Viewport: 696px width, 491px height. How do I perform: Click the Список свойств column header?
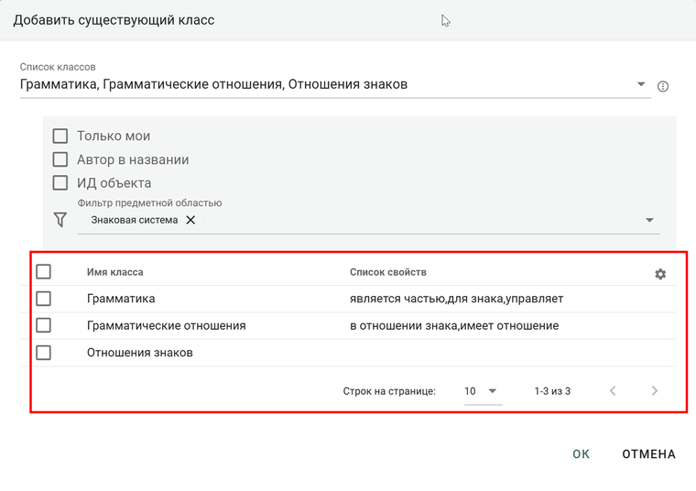point(388,272)
